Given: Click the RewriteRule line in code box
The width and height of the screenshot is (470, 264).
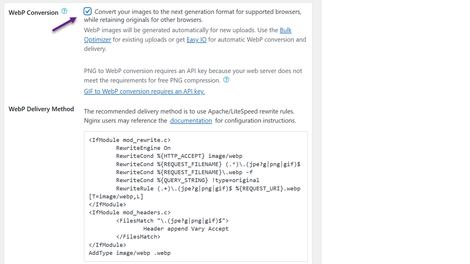Looking at the screenshot, I should pos(208,188).
